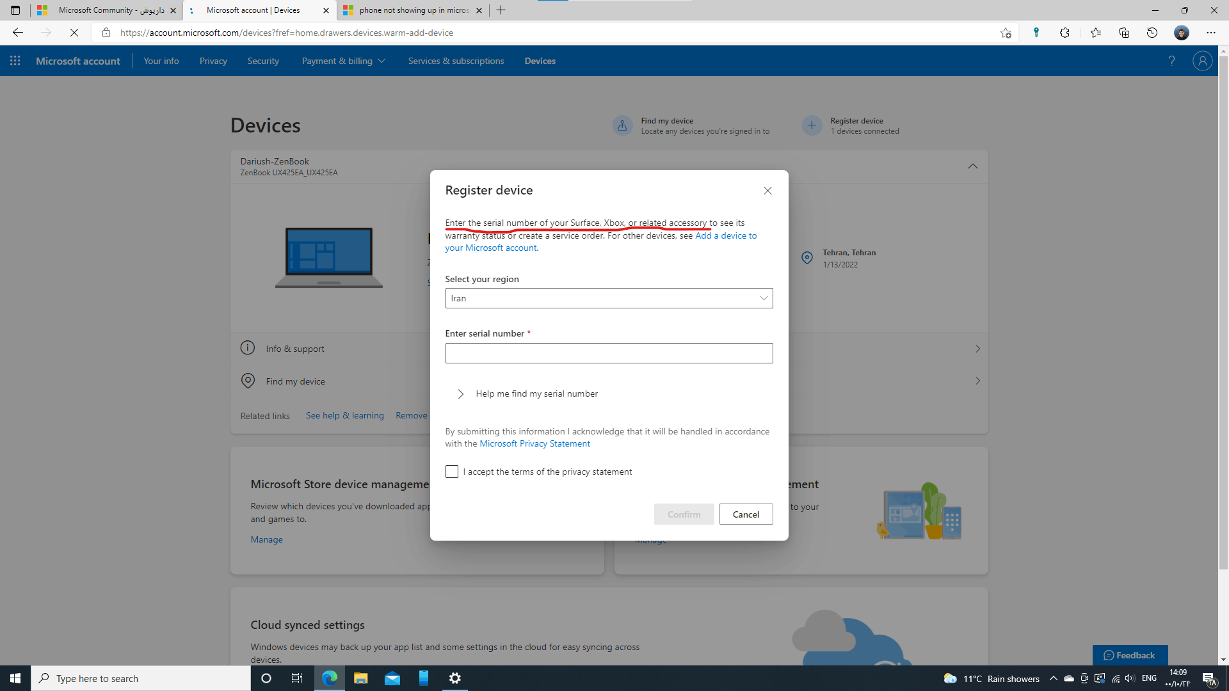
Task: Open the Security tab
Action: click(x=263, y=61)
